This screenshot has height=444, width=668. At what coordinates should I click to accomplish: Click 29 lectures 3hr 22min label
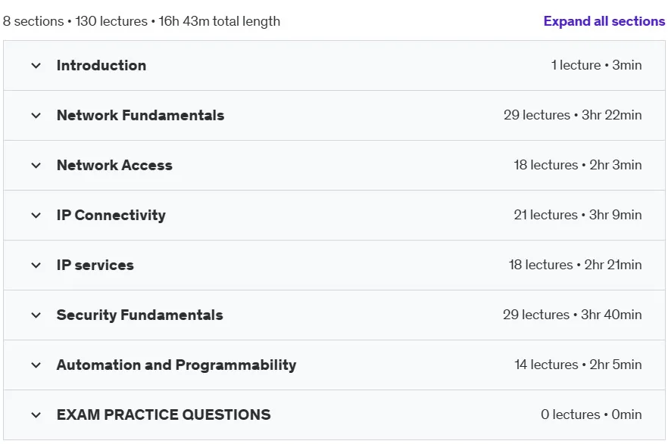[x=573, y=115]
